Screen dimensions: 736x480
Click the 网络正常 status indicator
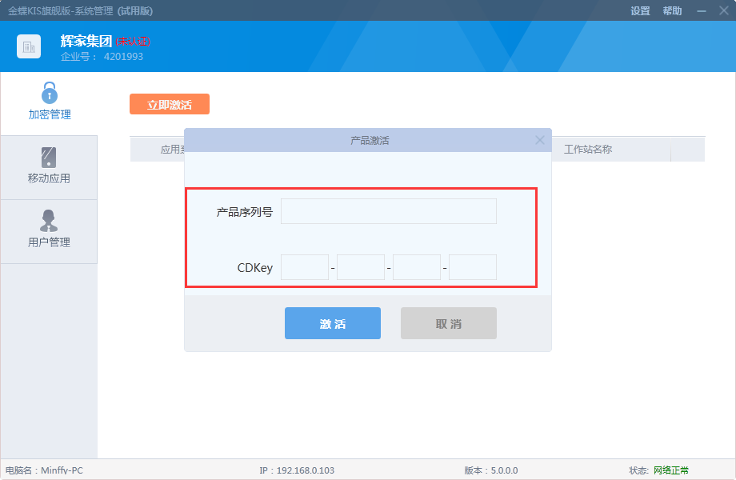[671, 470]
